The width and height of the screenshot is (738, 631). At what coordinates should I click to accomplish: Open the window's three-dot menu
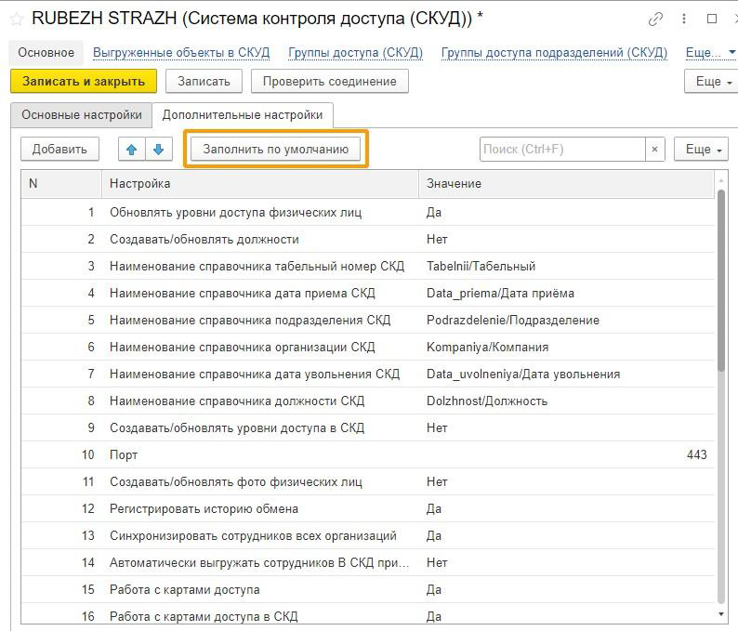coord(685,19)
